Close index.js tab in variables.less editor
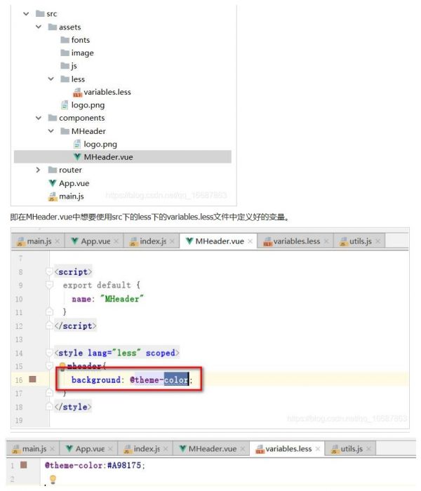Viewport: 421px width, 491px height. 166,449
